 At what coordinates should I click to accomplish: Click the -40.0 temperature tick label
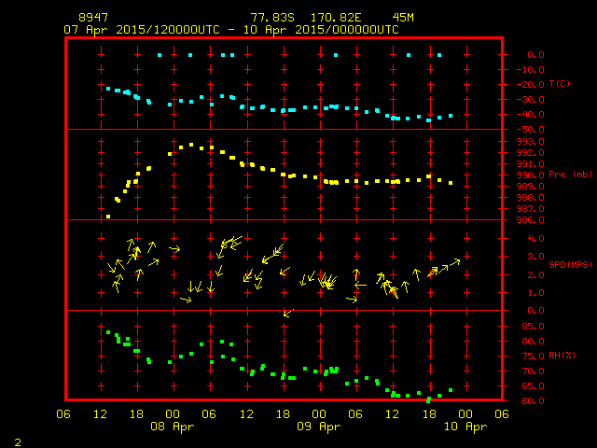[x=531, y=114]
